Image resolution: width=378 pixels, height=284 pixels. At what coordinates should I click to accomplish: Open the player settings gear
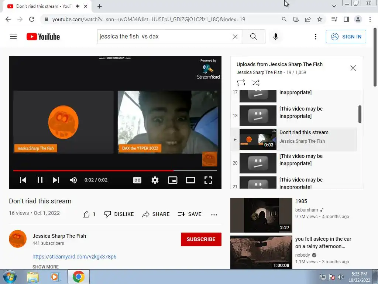point(155,180)
